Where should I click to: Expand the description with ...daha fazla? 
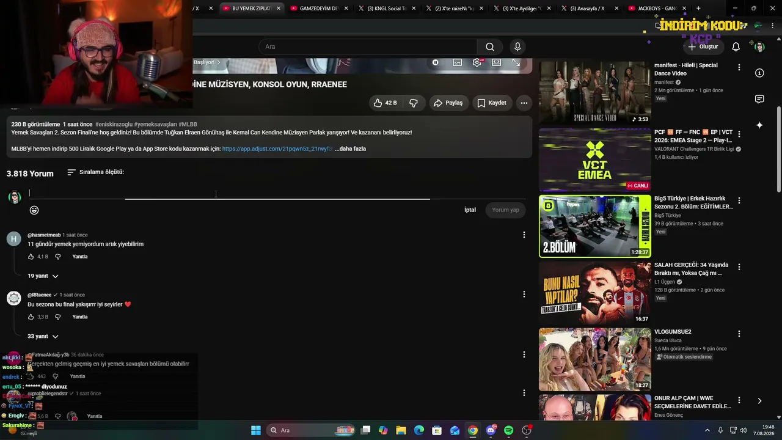tap(350, 148)
